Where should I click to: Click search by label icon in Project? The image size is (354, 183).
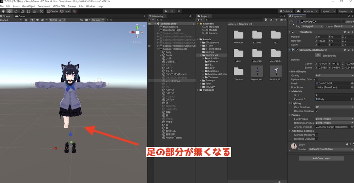pos(271,20)
